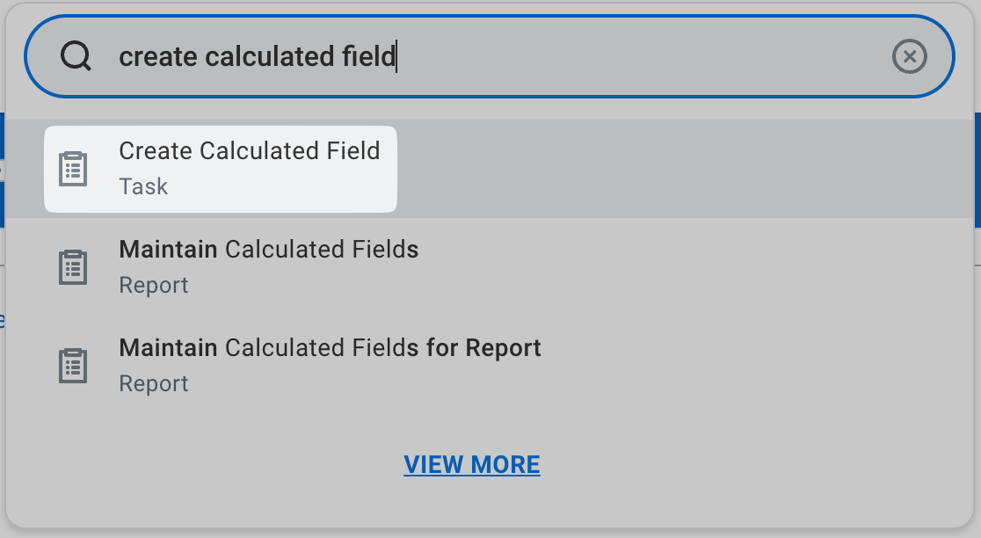Click VIEW MORE to show more results
Screen dimensions: 981x538
click(472, 464)
